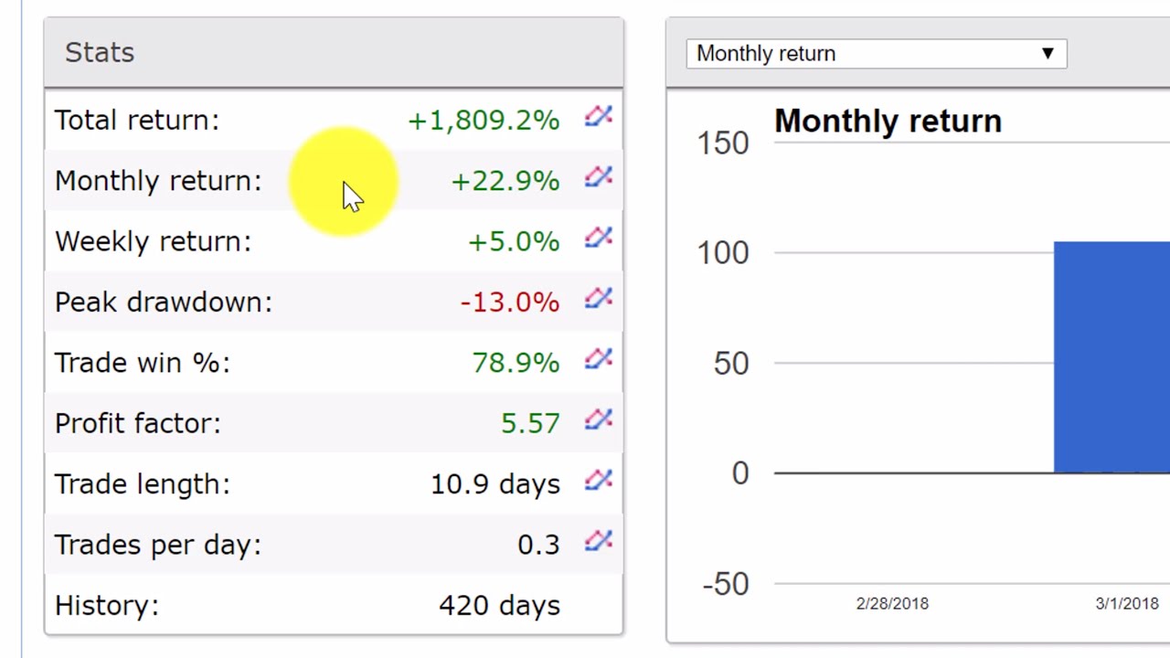Click the 0.3 trades per day value
The height and width of the screenshot is (658, 1170).
(x=538, y=545)
